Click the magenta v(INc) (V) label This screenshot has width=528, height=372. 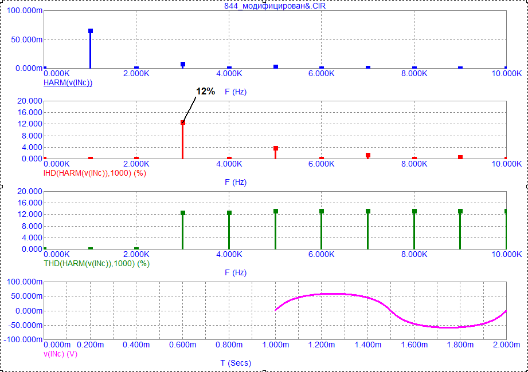pyautogui.click(x=61, y=354)
